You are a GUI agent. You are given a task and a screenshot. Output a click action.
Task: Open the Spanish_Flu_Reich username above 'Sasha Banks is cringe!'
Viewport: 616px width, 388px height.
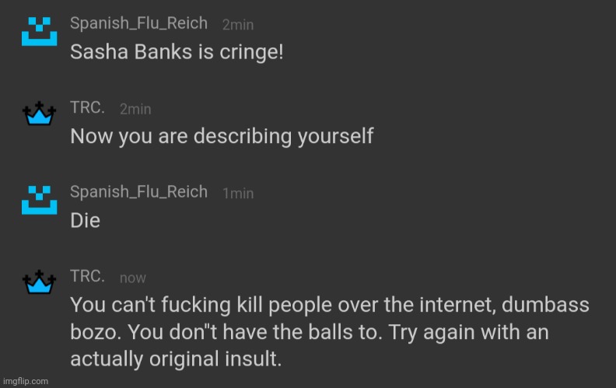coord(138,23)
